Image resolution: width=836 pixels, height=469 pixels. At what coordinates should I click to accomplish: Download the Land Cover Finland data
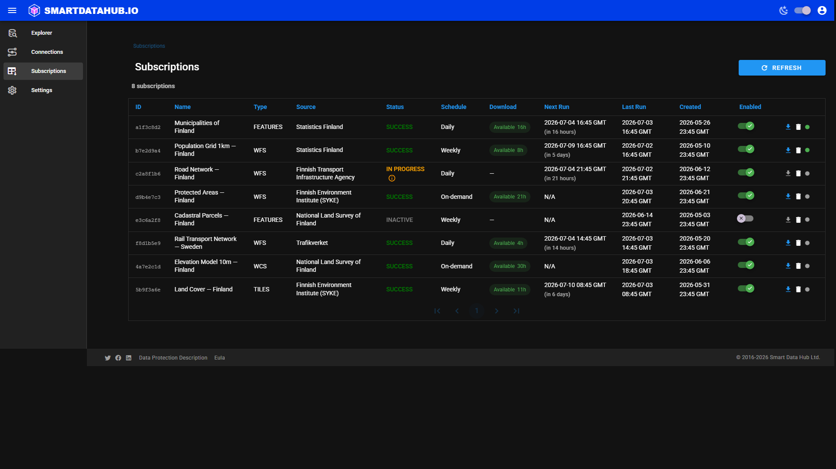point(788,289)
